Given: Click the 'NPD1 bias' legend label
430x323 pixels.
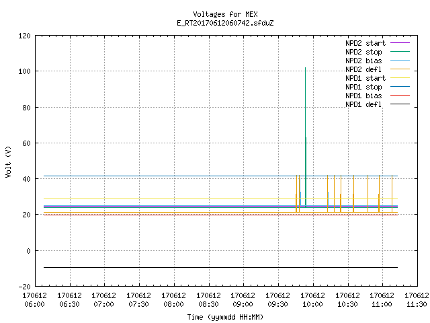Looking at the screenshot, I should click(363, 96).
